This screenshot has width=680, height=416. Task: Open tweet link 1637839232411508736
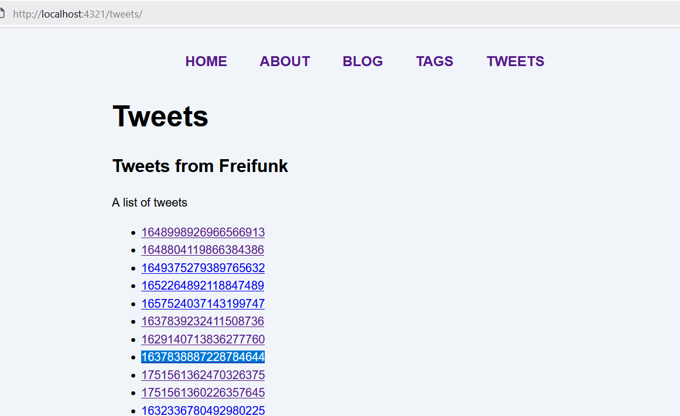click(x=203, y=322)
